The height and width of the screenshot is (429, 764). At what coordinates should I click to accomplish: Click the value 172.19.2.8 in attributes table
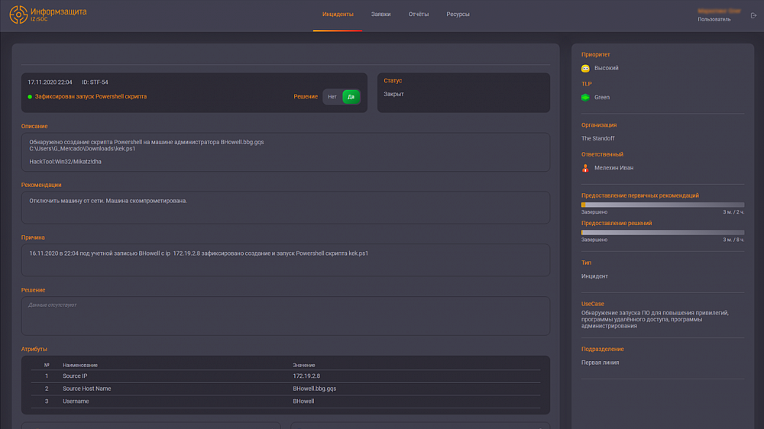[x=306, y=376]
